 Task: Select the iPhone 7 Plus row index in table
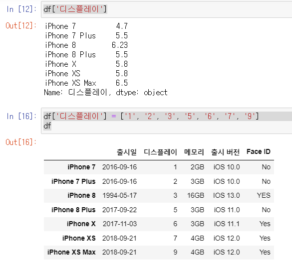click(x=73, y=181)
